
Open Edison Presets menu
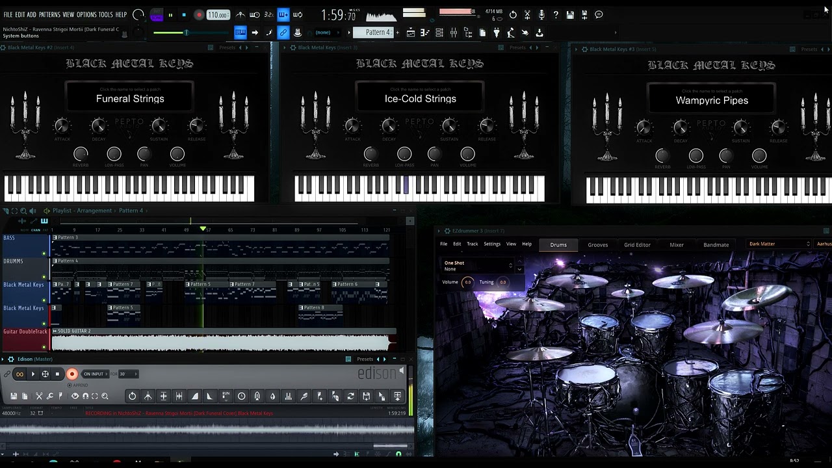[365, 359]
